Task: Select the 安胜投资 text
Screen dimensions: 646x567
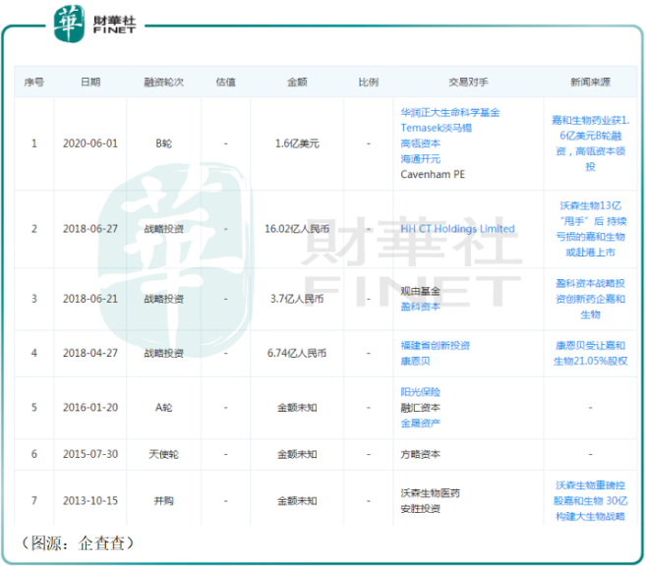Action: point(420,508)
